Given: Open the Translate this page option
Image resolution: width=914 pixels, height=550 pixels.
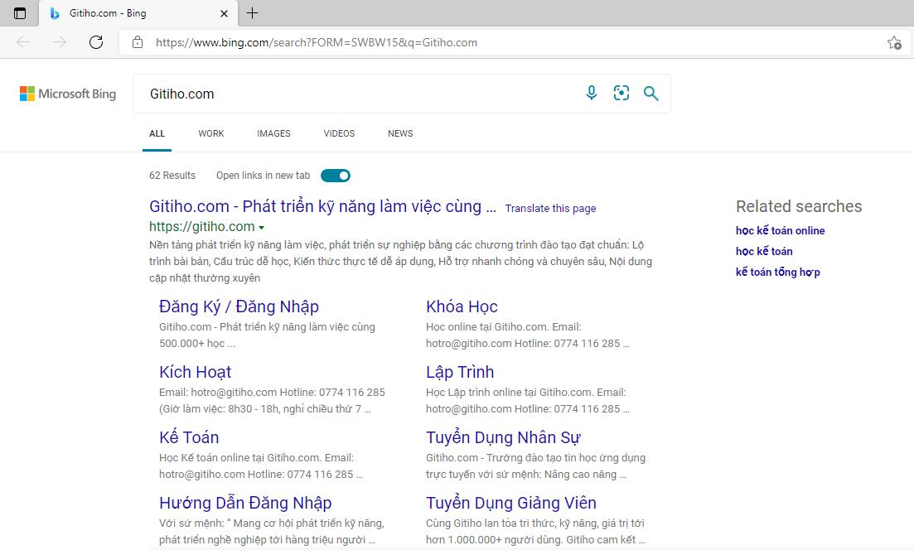Looking at the screenshot, I should 550,208.
